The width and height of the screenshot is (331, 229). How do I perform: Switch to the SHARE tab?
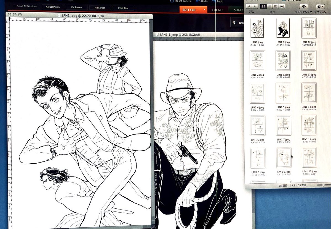click(239, 10)
